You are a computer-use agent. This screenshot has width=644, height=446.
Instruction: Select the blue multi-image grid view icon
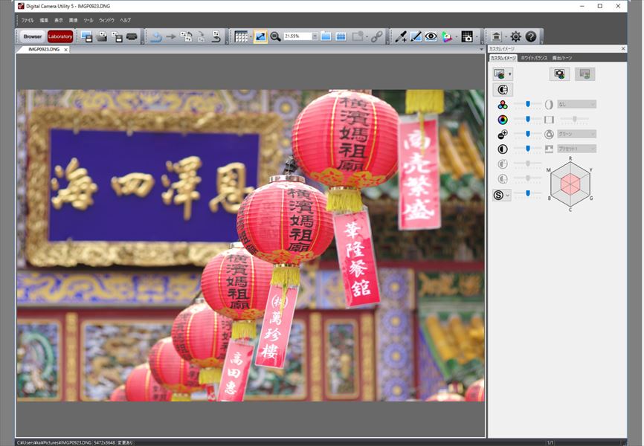341,36
